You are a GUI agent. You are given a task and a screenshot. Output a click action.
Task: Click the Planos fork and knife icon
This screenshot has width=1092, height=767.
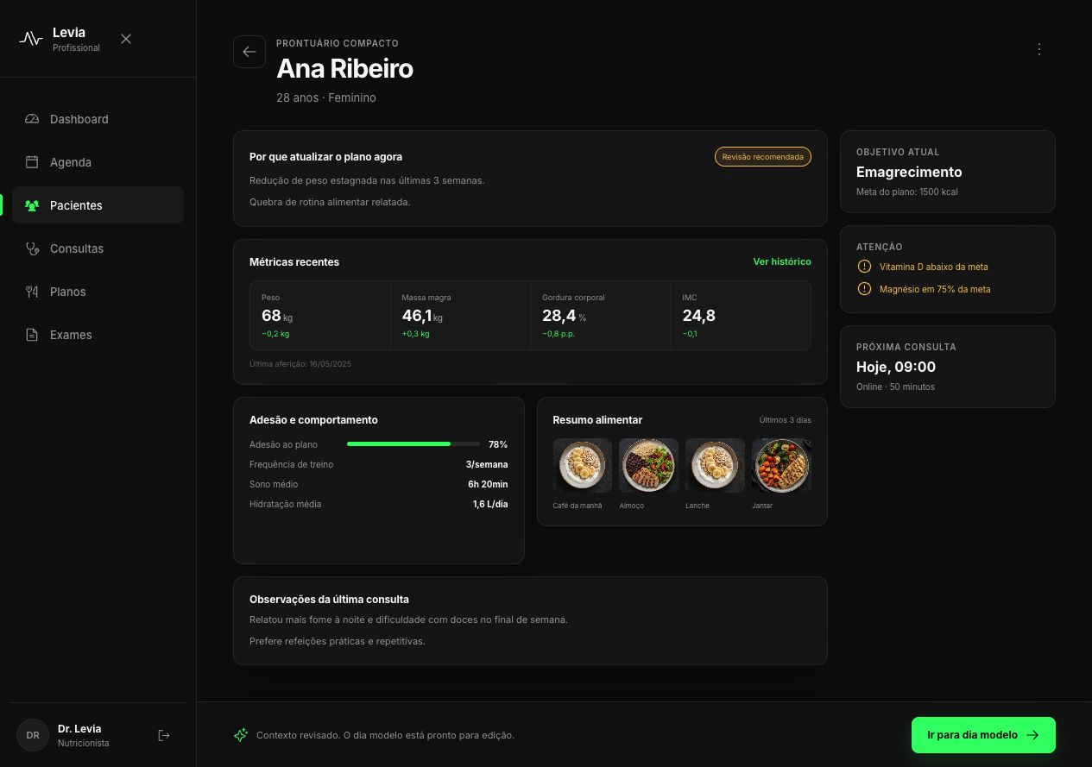[x=32, y=292]
